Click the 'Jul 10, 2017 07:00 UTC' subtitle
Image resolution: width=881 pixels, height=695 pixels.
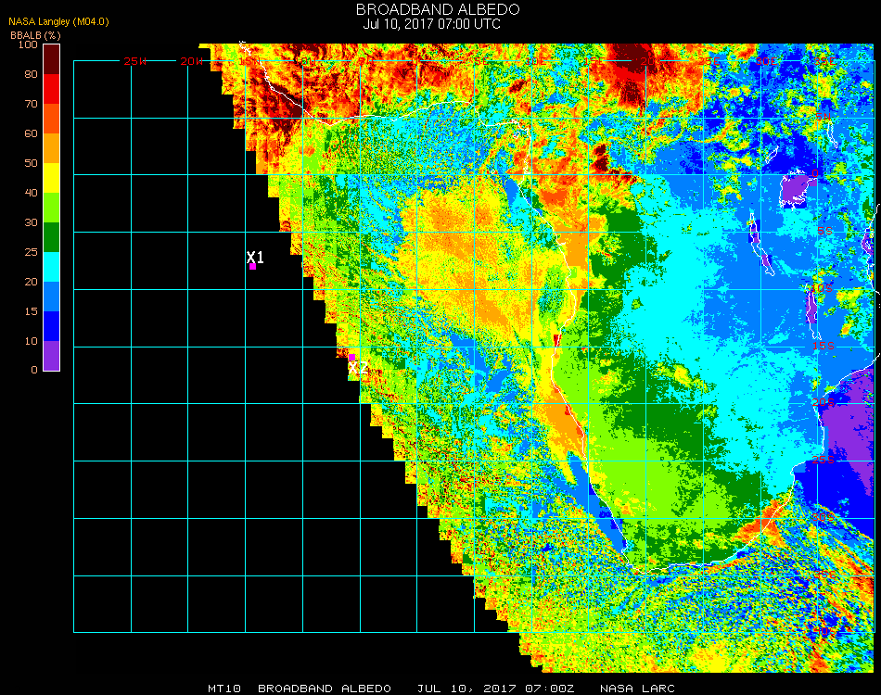[431, 24]
